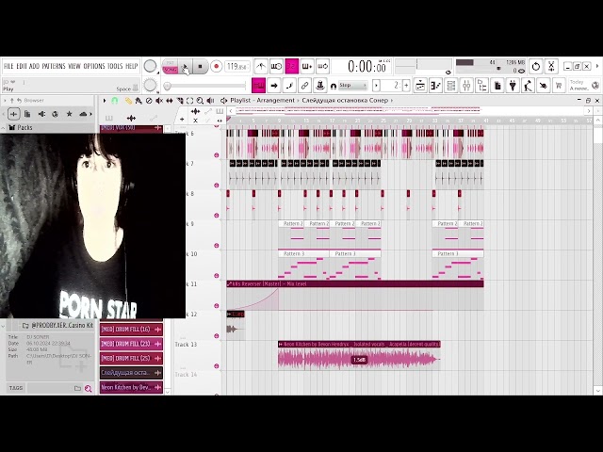Toggle loop recording button
This screenshot has width=603, height=452.
tap(322, 67)
